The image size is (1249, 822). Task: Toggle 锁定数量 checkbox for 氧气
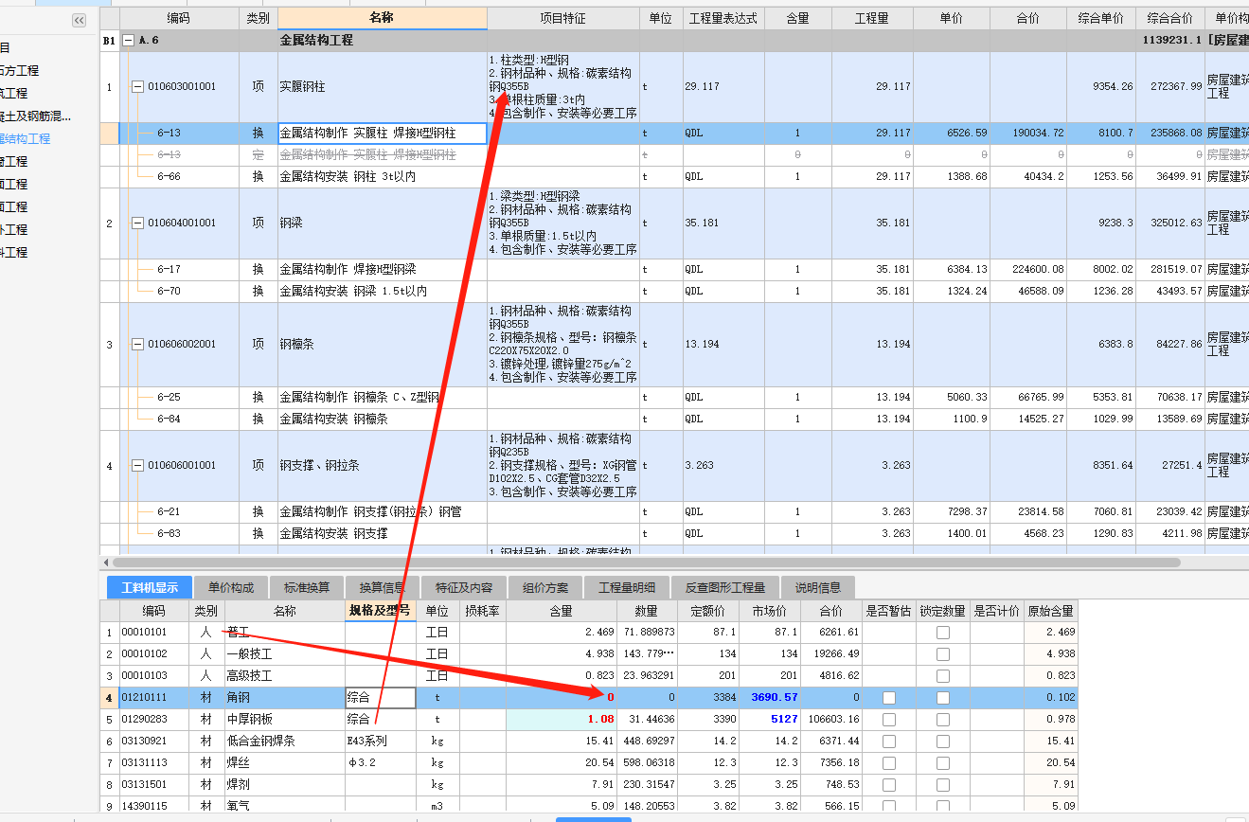click(943, 807)
